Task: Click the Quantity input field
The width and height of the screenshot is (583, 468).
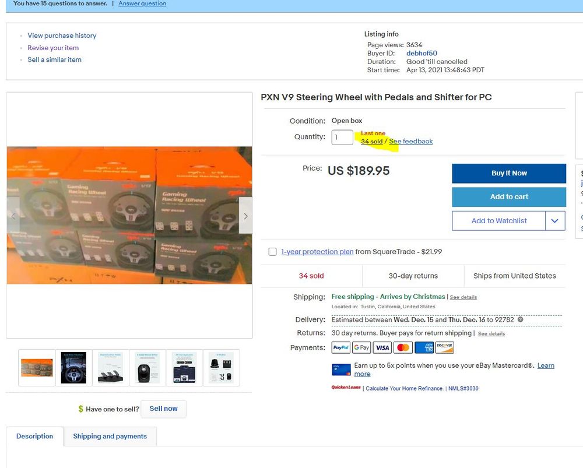Action: click(342, 137)
